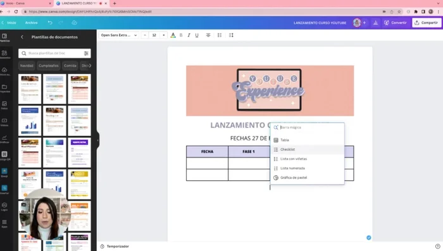Toggle bold formatting
The image size is (443, 251).
(181, 35)
